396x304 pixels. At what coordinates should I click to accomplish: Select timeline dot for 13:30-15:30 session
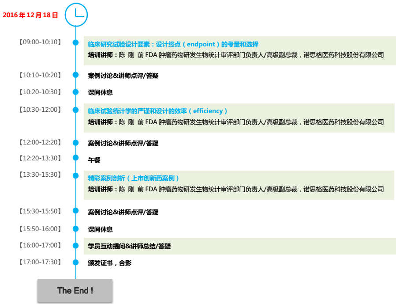pos(75,176)
